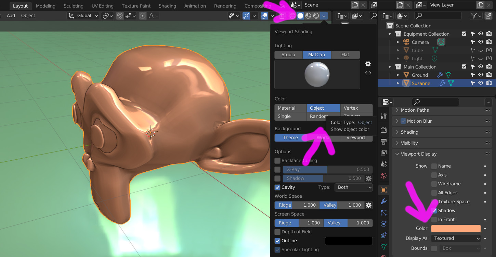Flip the MatCap with double-arrow icon
496x257 pixels.
tap(368, 73)
